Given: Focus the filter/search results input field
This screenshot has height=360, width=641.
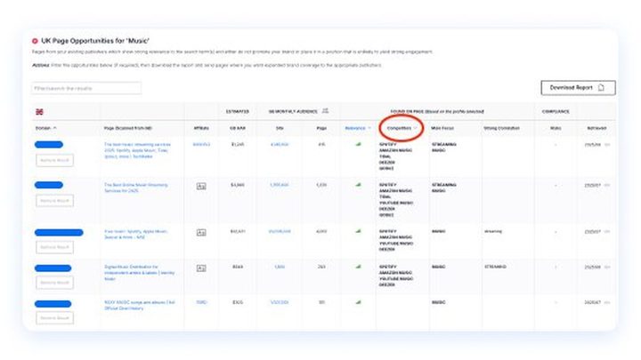Looking at the screenshot, I should (86, 88).
